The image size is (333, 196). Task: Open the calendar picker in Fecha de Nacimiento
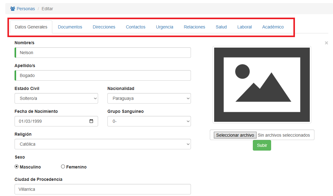tap(91, 121)
